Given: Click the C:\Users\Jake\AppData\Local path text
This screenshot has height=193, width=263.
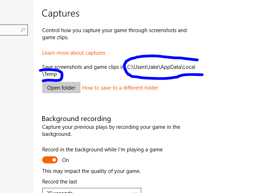Looking at the screenshot, I should click(161, 67).
